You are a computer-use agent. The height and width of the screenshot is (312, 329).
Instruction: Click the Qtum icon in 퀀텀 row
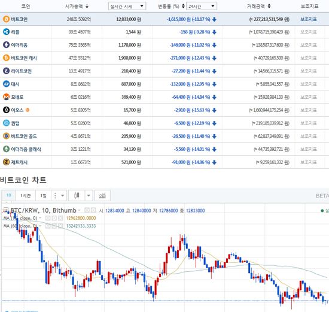pos(6,123)
